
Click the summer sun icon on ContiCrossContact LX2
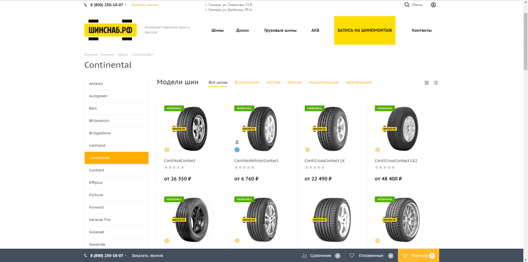coord(377,150)
